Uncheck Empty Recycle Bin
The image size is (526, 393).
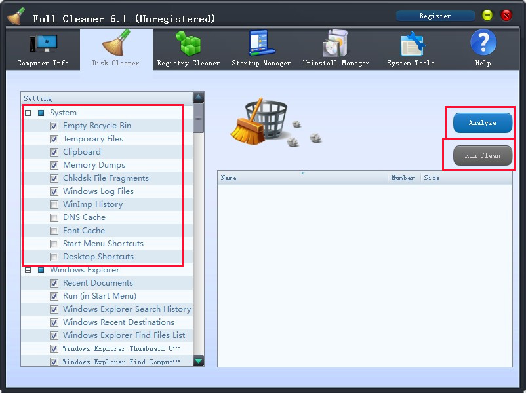point(54,126)
